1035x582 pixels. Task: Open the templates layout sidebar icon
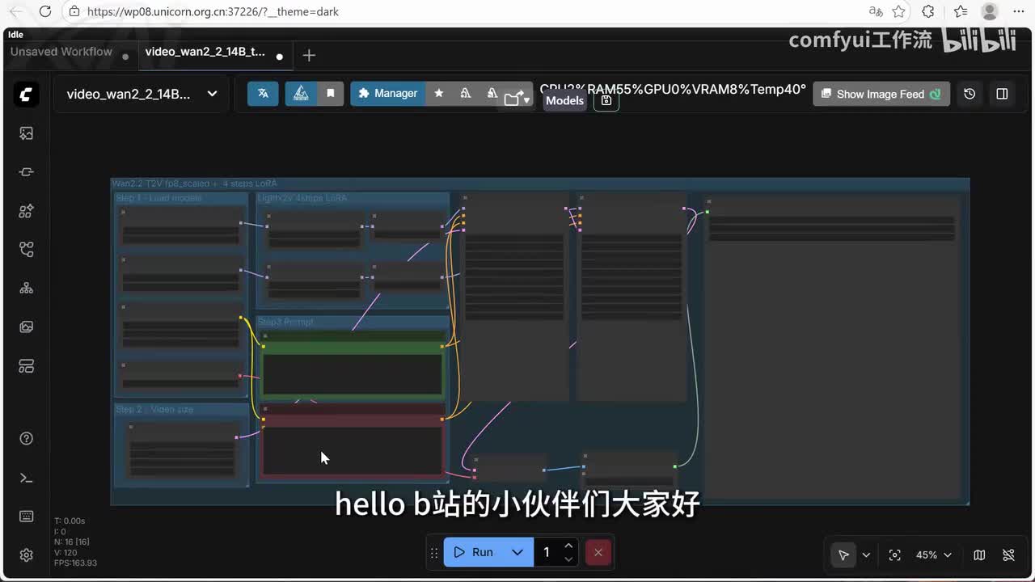(x=26, y=366)
